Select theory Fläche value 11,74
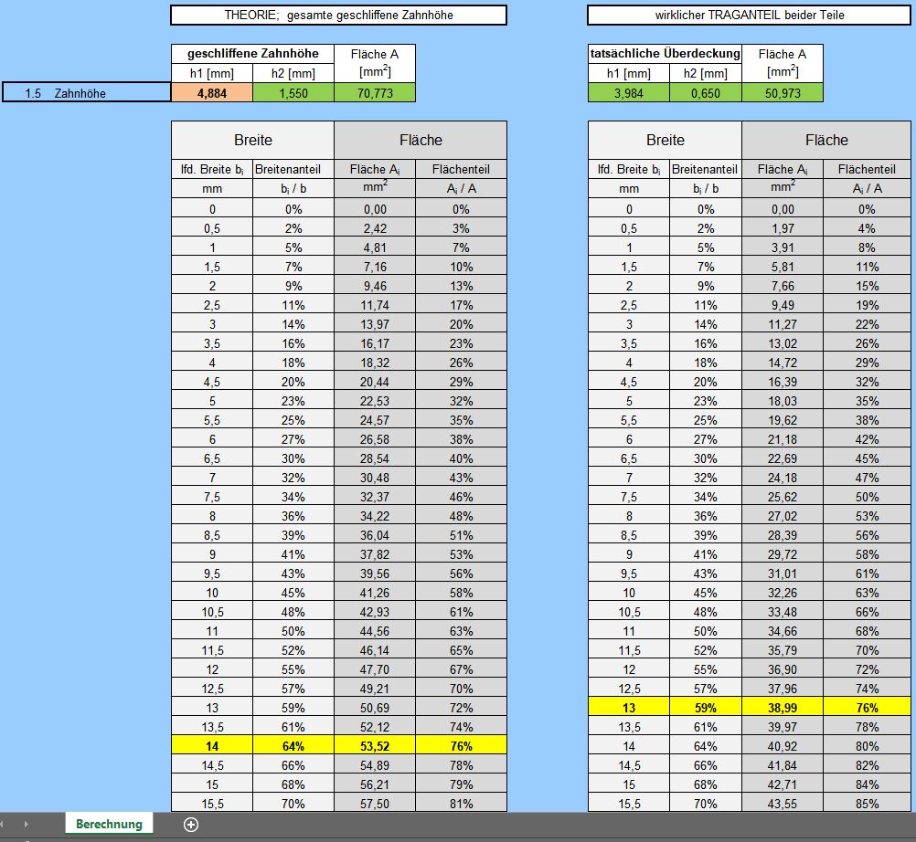The image size is (916, 842). pos(375,305)
